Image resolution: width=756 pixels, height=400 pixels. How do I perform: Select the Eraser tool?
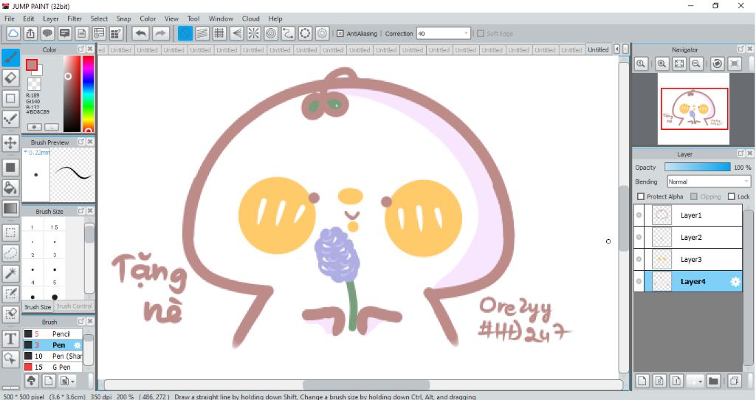click(10, 77)
